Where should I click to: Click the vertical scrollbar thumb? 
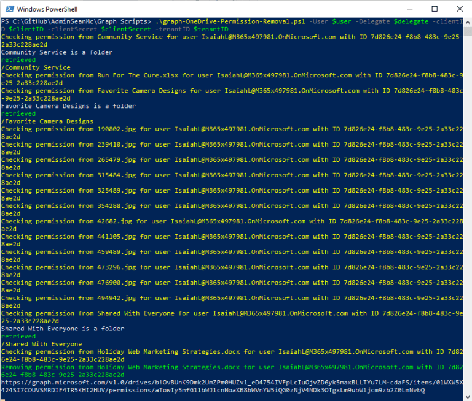point(468,31)
